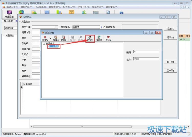This screenshot has width=192, height=137.
Task: Click the 退出 Q button
Action: [170, 37]
